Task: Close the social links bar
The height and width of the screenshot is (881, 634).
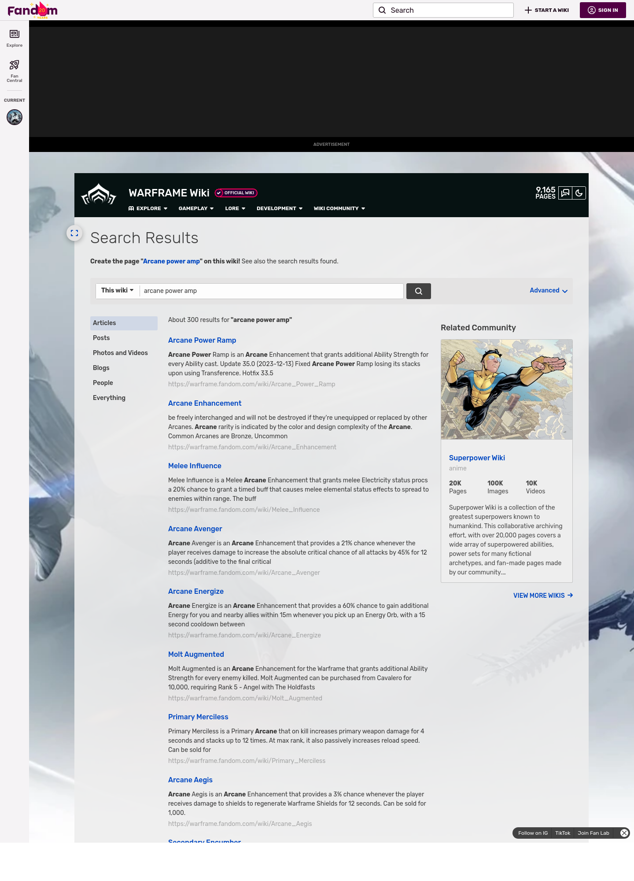Action: click(624, 833)
